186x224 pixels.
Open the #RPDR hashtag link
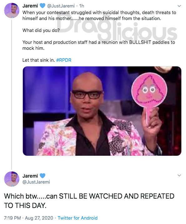click(64, 60)
